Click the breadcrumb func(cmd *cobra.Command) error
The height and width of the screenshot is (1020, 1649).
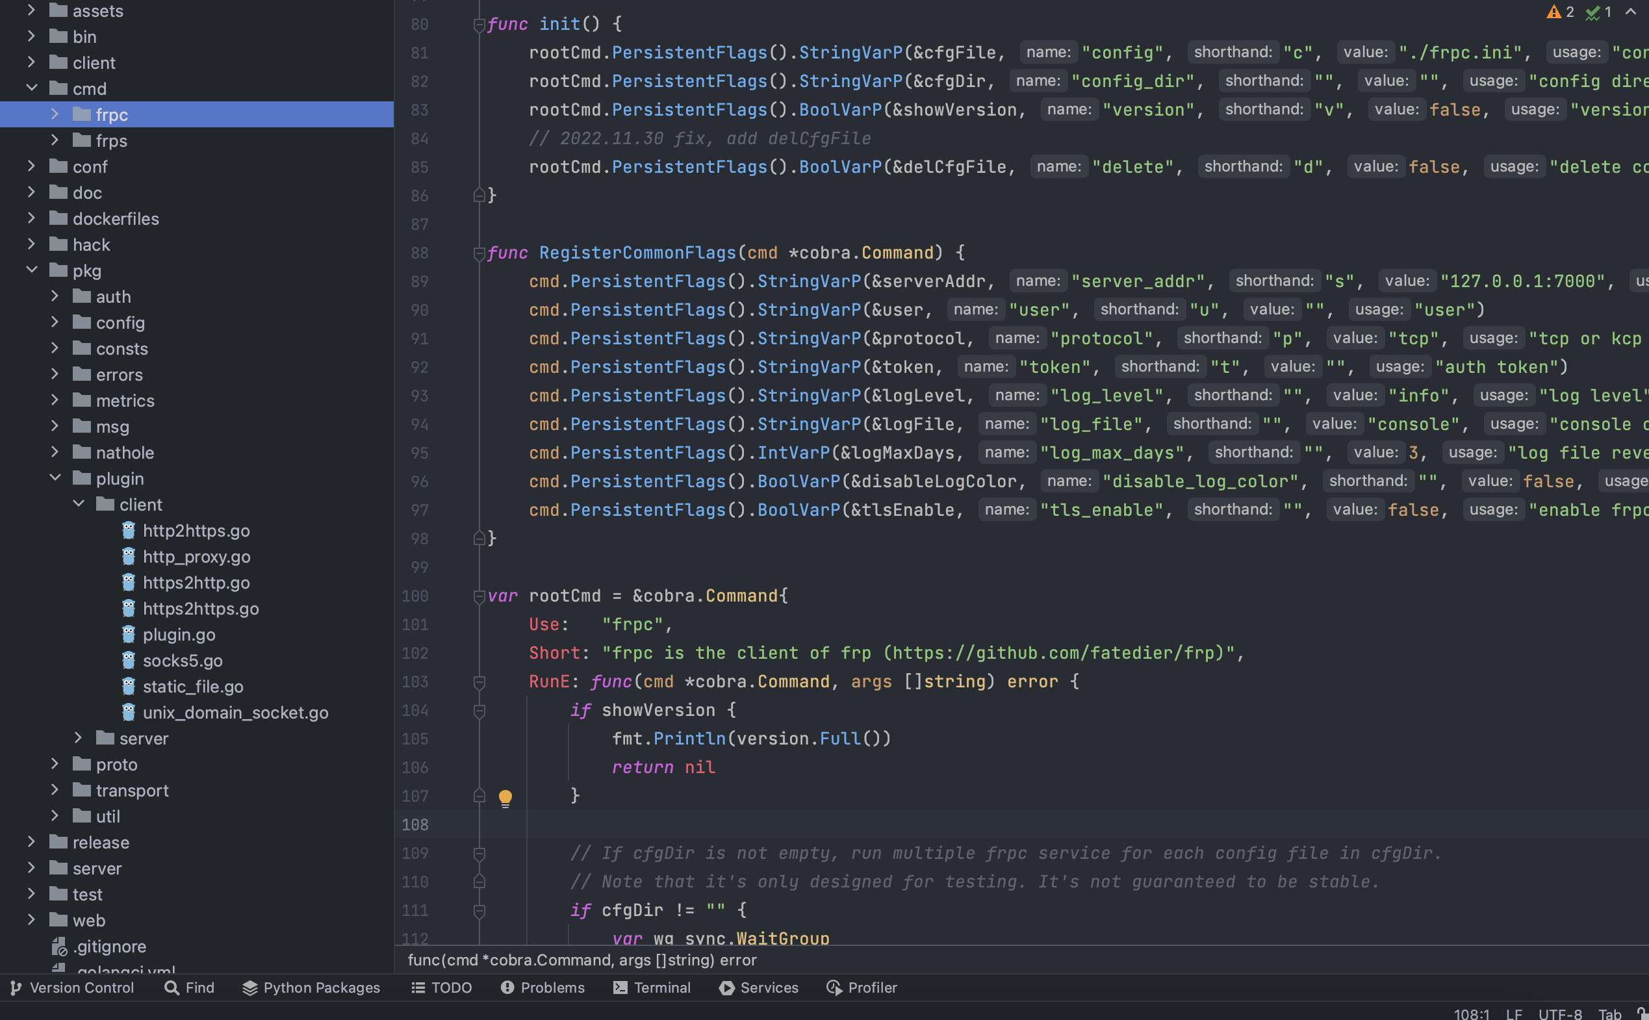tap(582, 960)
